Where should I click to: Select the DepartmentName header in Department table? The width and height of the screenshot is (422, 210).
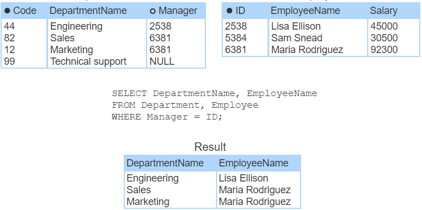tap(88, 11)
